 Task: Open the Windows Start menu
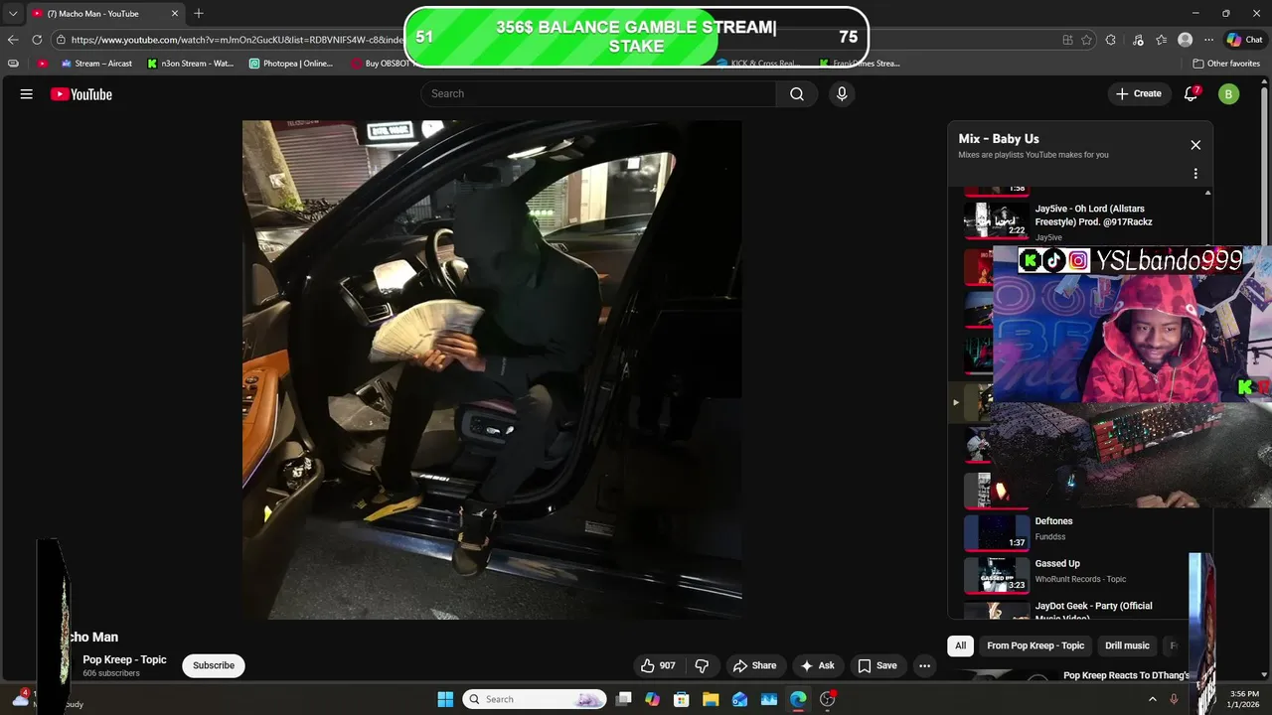coord(445,699)
